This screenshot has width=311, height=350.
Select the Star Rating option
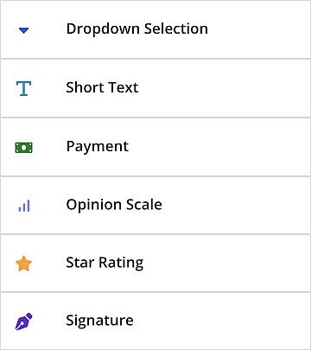pyautogui.click(x=155, y=264)
